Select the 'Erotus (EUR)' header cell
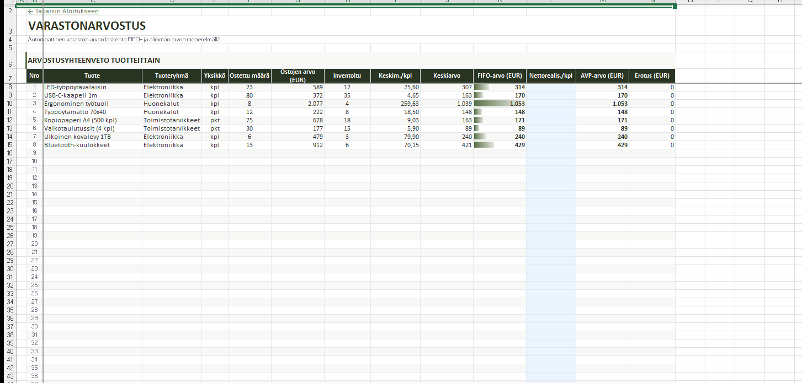This screenshot has height=383, width=802. pos(651,76)
